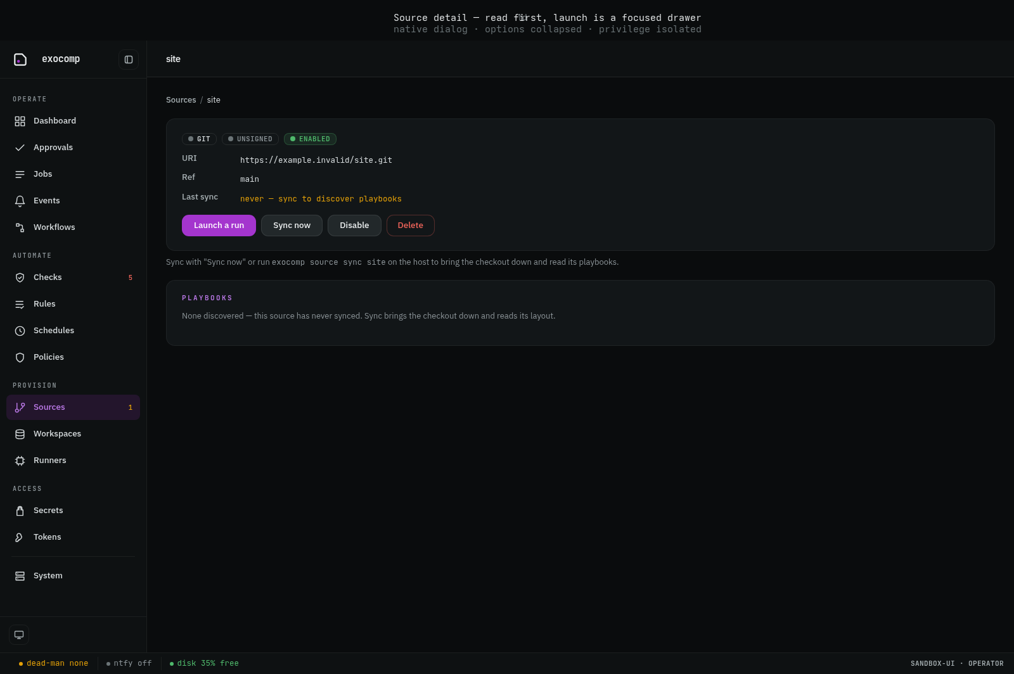Click the Dashboard grid icon
The width and height of the screenshot is (1014, 674).
point(20,121)
